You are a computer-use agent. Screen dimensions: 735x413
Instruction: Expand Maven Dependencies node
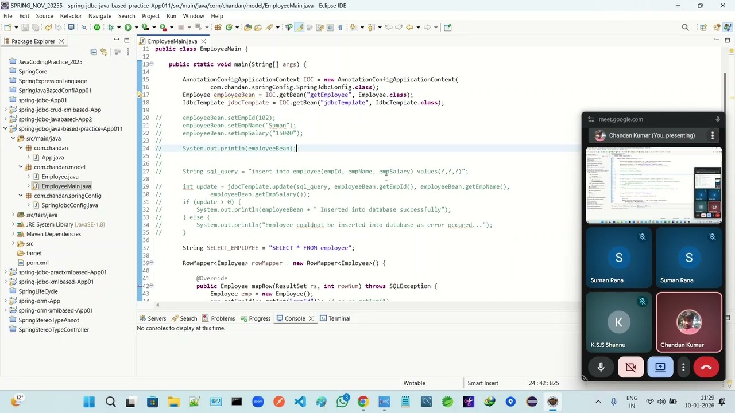pyautogui.click(x=13, y=234)
